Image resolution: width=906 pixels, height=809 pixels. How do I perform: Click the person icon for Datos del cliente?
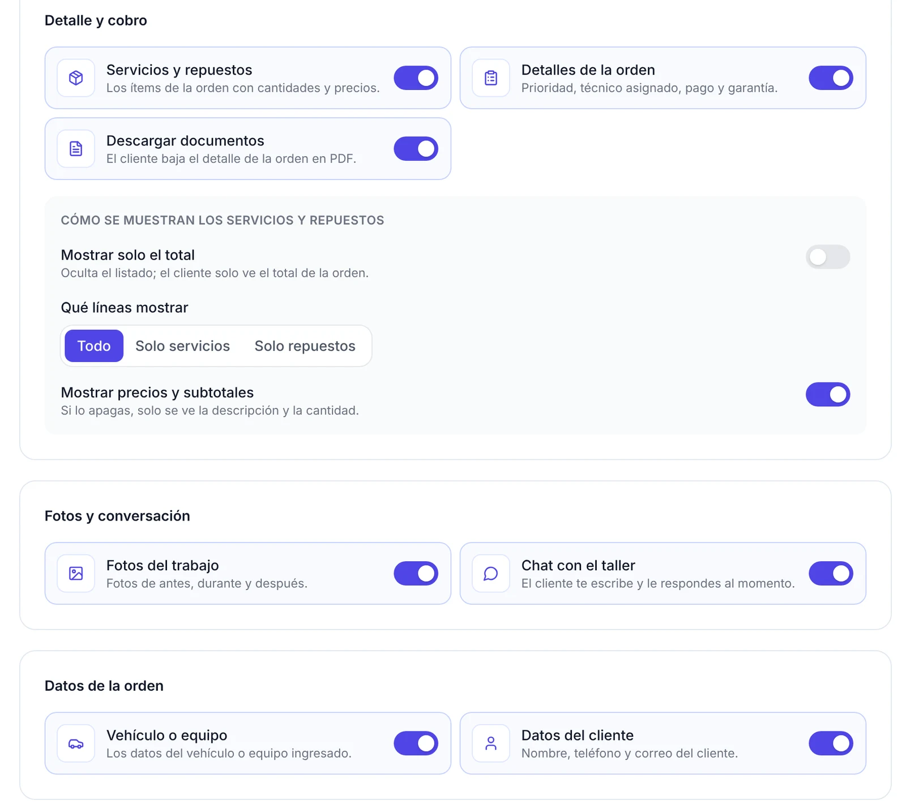(491, 743)
